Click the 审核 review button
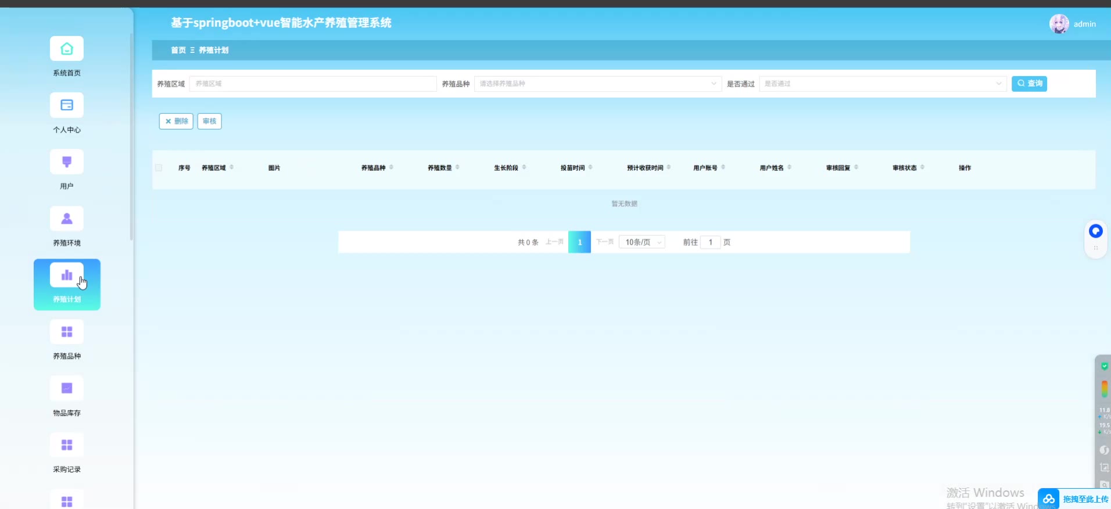This screenshot has width=1111, height=509. (x=209, y=121)
